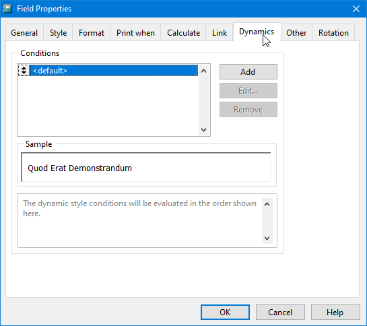Open Help for this dialog
Image resolution: width=367 pixels, height=326 pixels.
[335, 312]
